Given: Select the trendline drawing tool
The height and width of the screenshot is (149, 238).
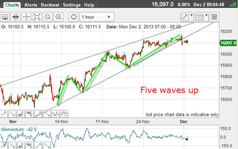Looking at the screenshot, I should click(x=185, y=17).
